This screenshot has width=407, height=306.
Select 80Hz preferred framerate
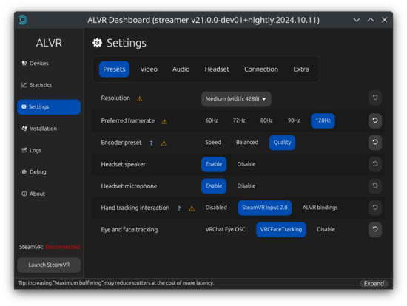pyautogui.click(x=266, y=120)
